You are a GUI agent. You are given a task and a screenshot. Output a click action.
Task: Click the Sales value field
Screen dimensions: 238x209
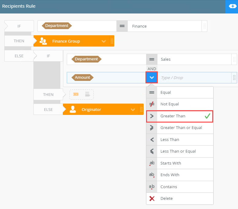tap(194, 59)
